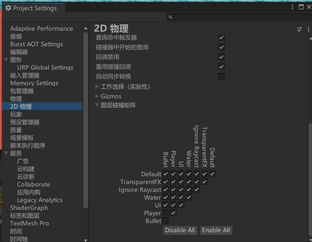This screenshot has width=312, height=242.
Task: Open the window options kebab menu
Action: [293, 7]
